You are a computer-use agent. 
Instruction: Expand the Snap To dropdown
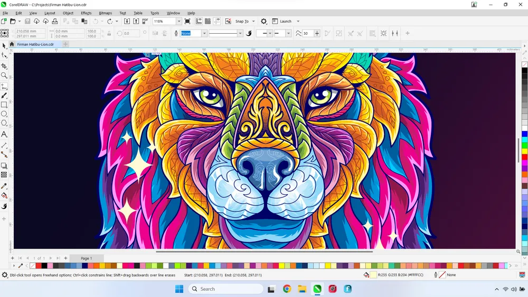coord(253,22)
